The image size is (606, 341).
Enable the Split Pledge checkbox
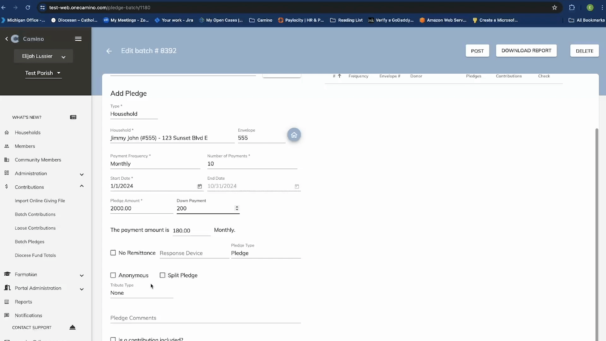click(162, 275)
